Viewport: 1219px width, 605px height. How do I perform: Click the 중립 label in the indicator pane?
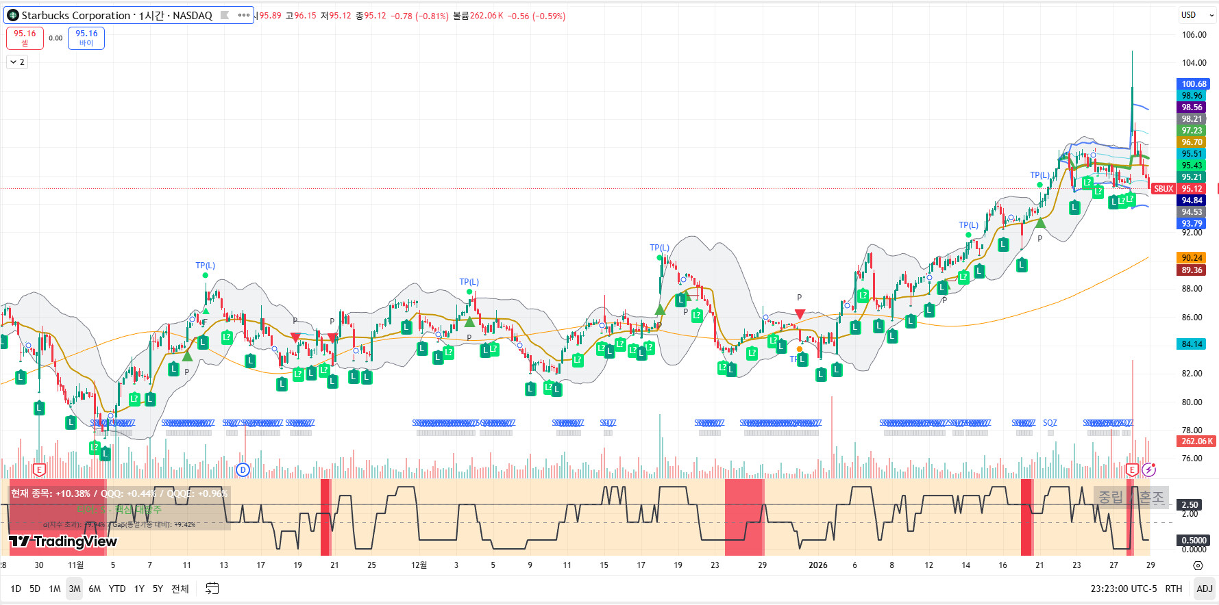(1111, 498)
